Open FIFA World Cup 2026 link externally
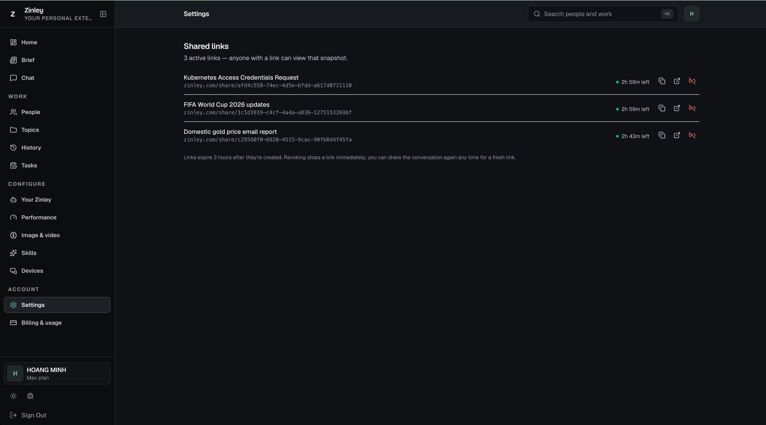The height and width of the screenshot is (425, 766). click(x=677, y=108)
